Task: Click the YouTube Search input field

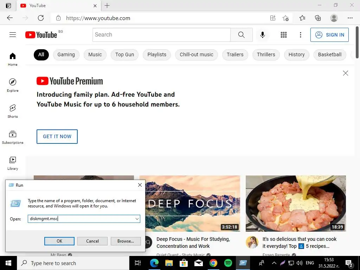Action: [x=162, y=35]
